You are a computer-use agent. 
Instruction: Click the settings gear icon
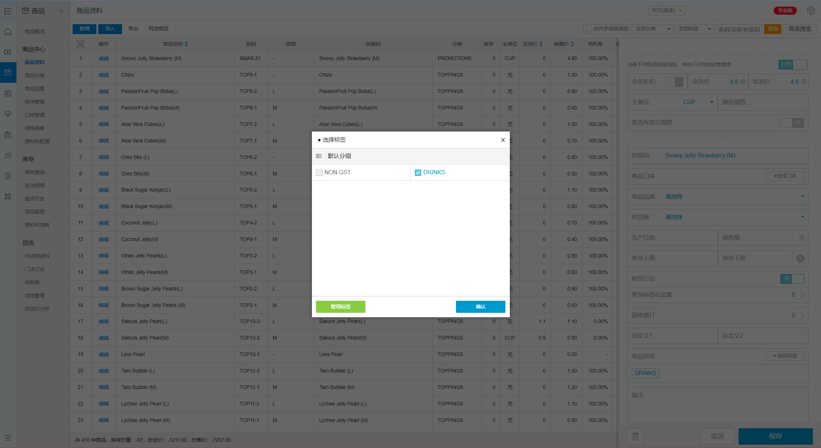pyautogui.click(x=811, y=11)
